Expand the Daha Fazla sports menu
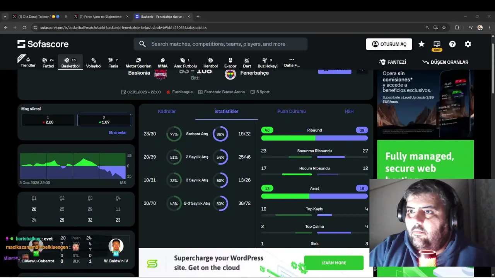The width and height of the screenshot is (495, 278). [292, 63]
